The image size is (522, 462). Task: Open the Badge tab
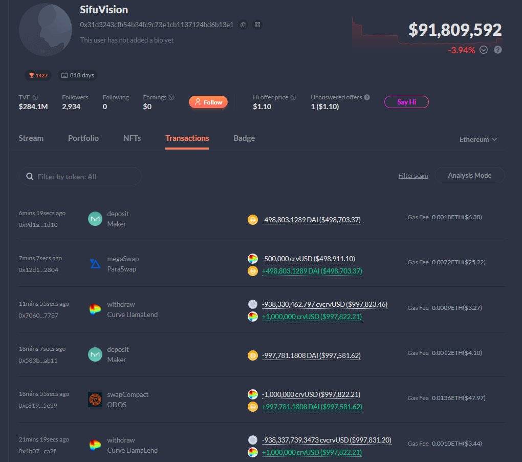pyautogui.click(x=244, y=138)
